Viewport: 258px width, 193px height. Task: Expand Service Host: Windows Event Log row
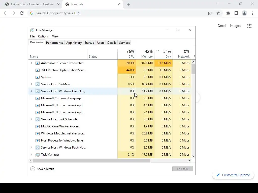[31, 91]
